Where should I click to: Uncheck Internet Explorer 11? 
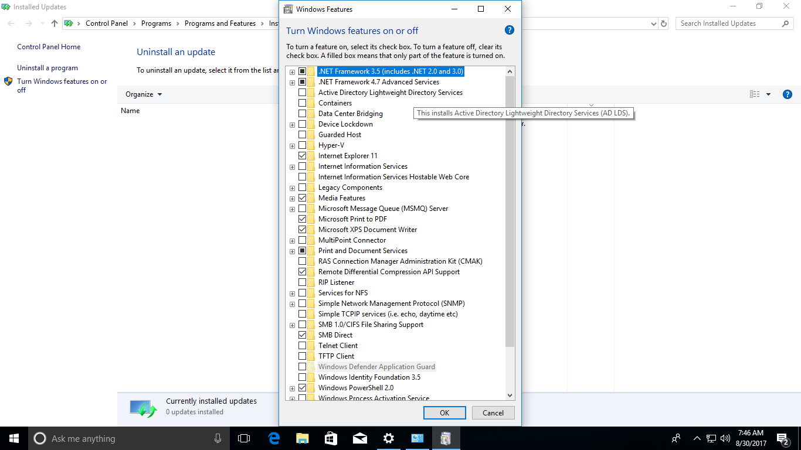tap(302, 156)
